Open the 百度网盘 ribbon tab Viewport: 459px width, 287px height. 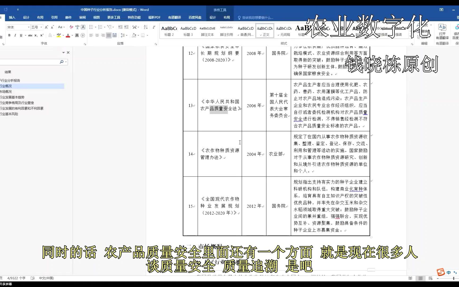(x=195, y=18)
